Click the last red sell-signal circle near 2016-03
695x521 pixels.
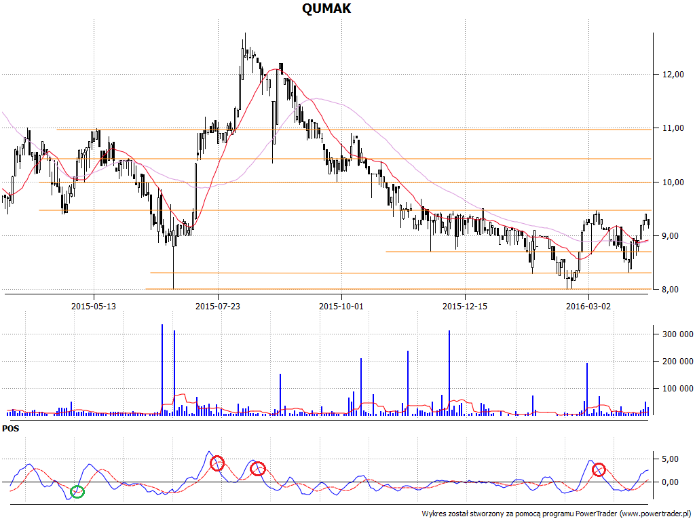599,469
